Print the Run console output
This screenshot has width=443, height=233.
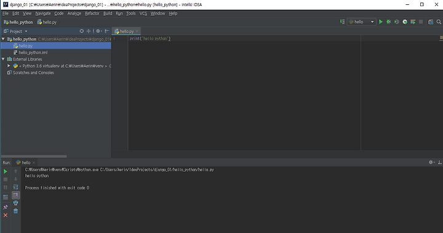click(x=16, y=203)
